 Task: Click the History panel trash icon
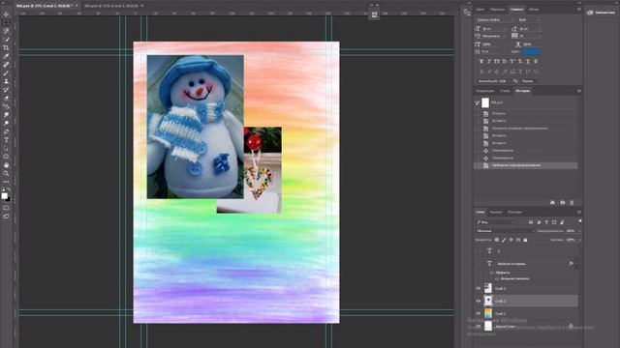pos(572,202)
